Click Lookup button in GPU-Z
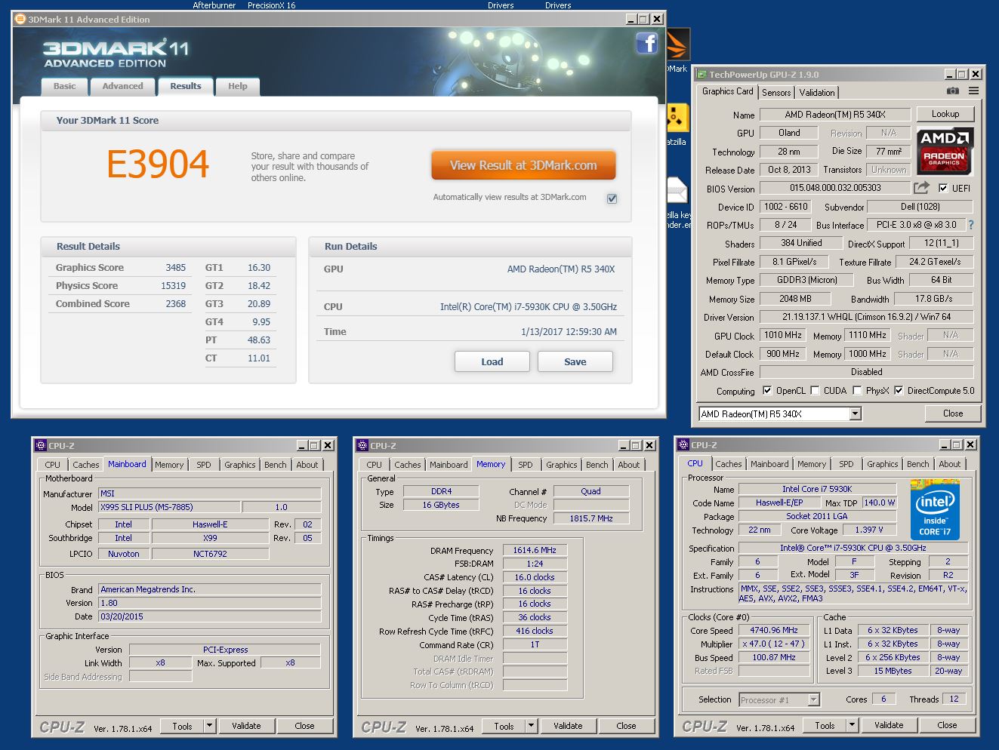 click(945, 114)
